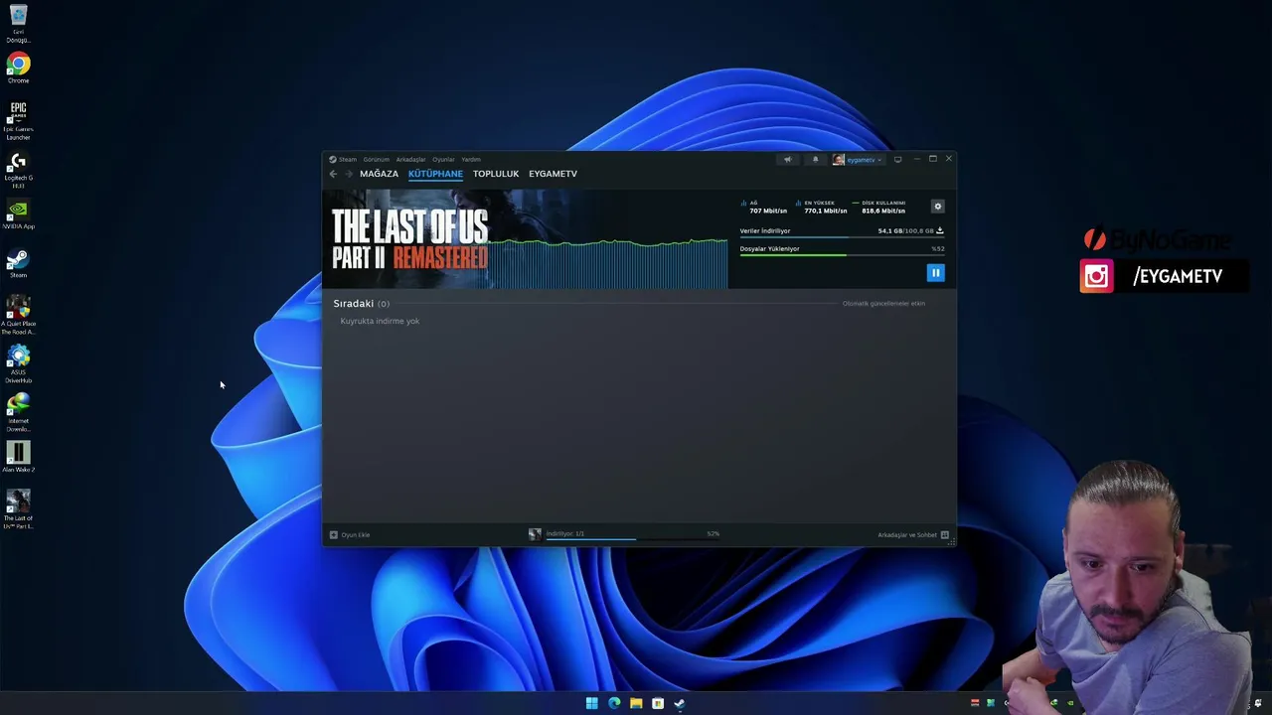Open ASUS DriverHub desktop icon
Screen dimensions: 1272x715
(18, 364)
